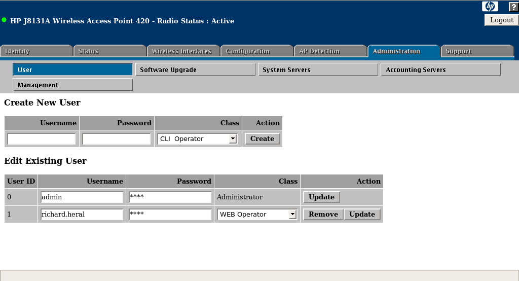Open Accounting Servers submenu

pos(440,69)
